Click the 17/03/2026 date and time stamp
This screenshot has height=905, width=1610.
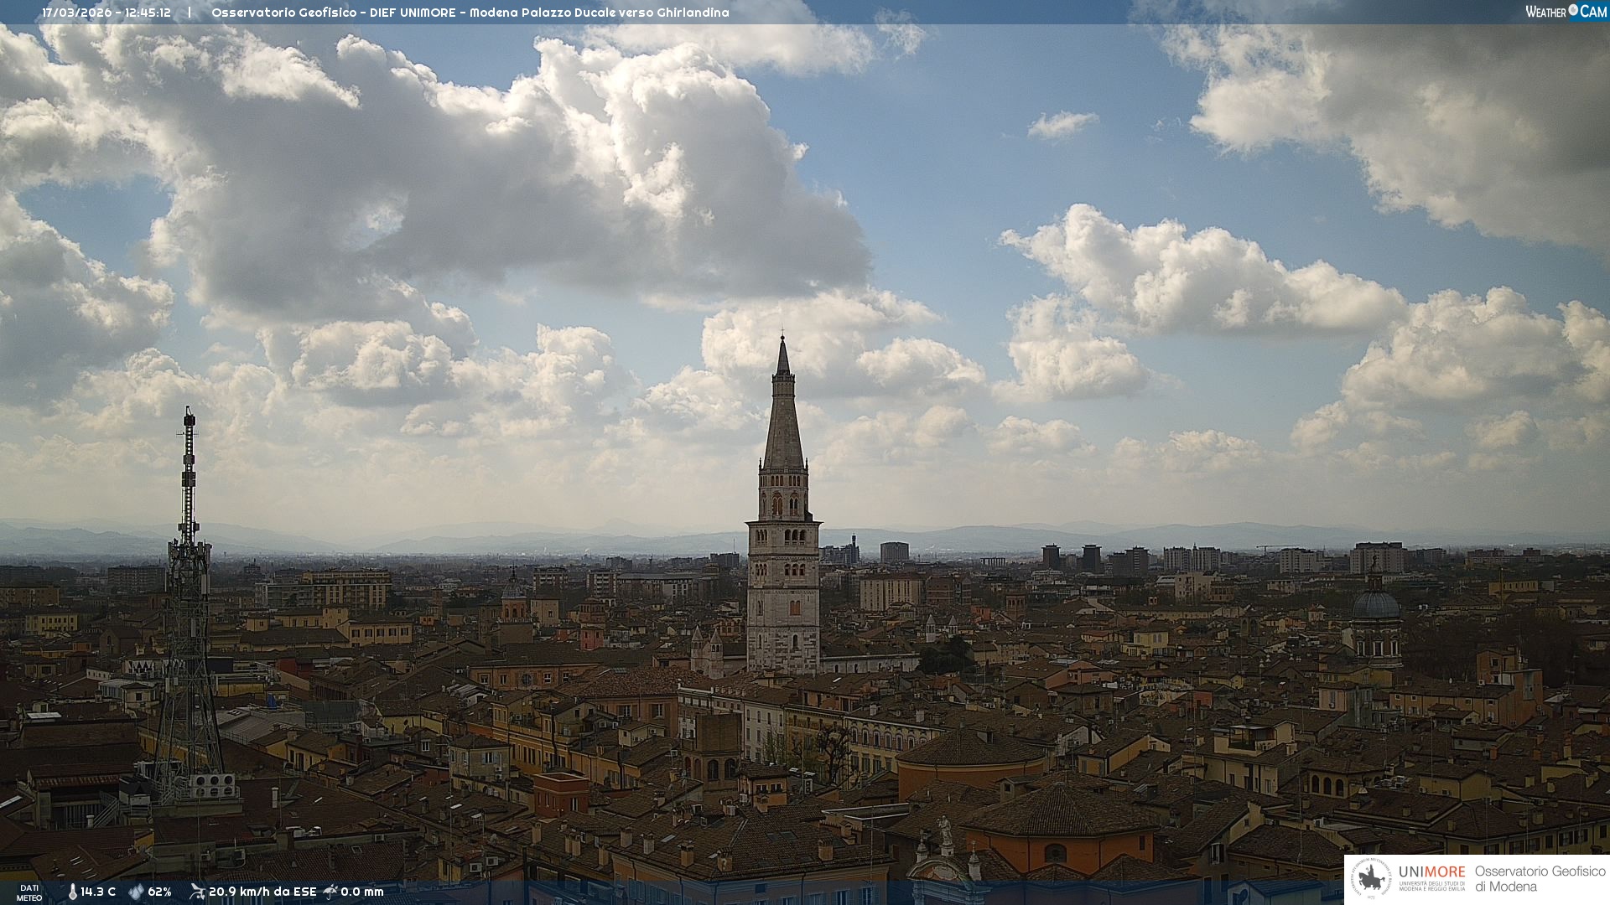tap(106, 13)
